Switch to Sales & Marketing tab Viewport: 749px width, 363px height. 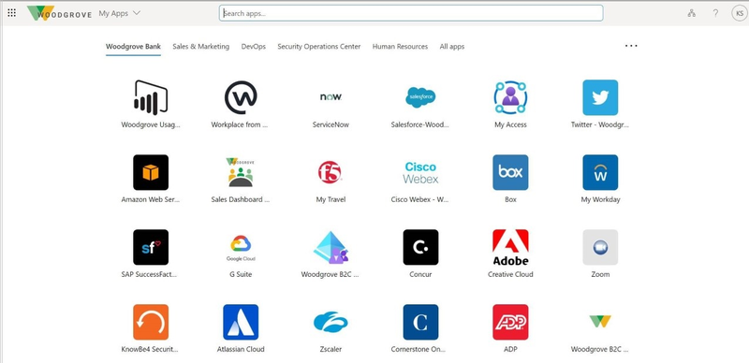point(200,47)
